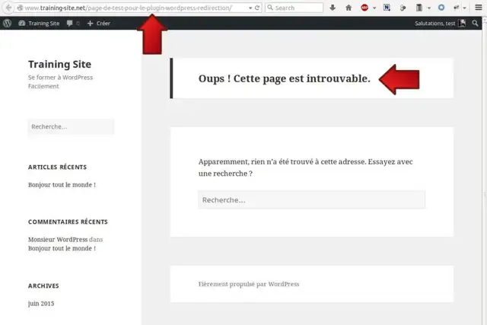487x325 pixels.
Task: Click the browser back arrow button
Action: click(8, 8)
